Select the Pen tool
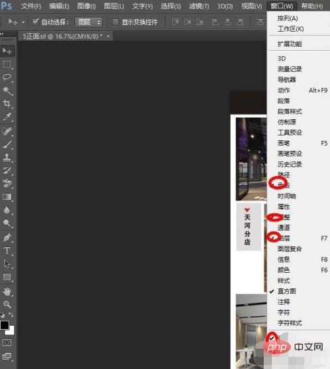The width and height of the screenshot is (330, 369). (x=7, y=237)
